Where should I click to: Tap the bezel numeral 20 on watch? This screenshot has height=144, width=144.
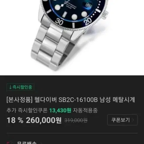click(88, 21)
